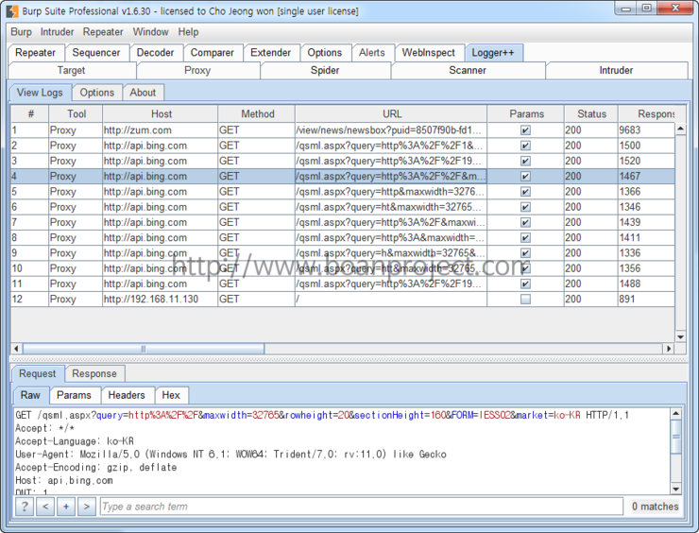Image resolution: width=699 pixels, height=533 pixels.
Task: Switch to the Spider tab
Action: pos(325,71)
